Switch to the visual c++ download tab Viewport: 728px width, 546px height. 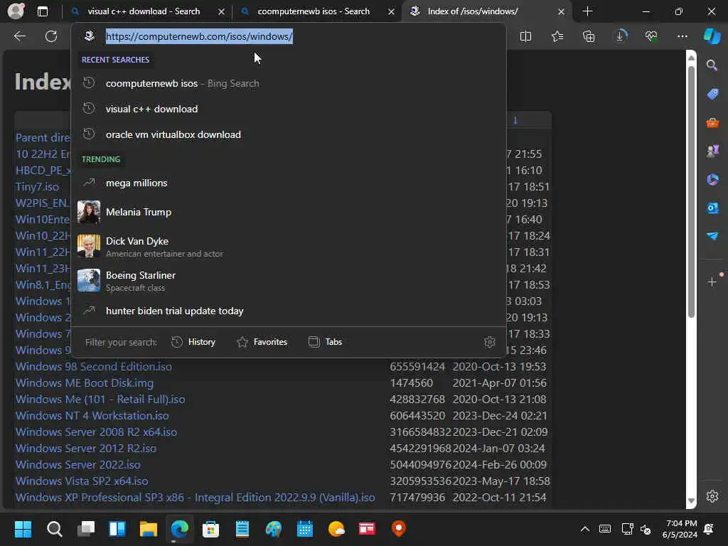click(x=144, y=11)
